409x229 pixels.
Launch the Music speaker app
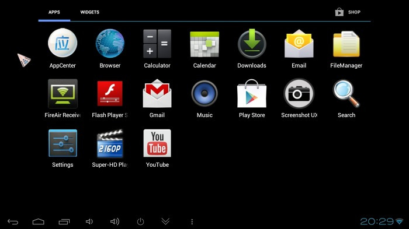point(204,93)
